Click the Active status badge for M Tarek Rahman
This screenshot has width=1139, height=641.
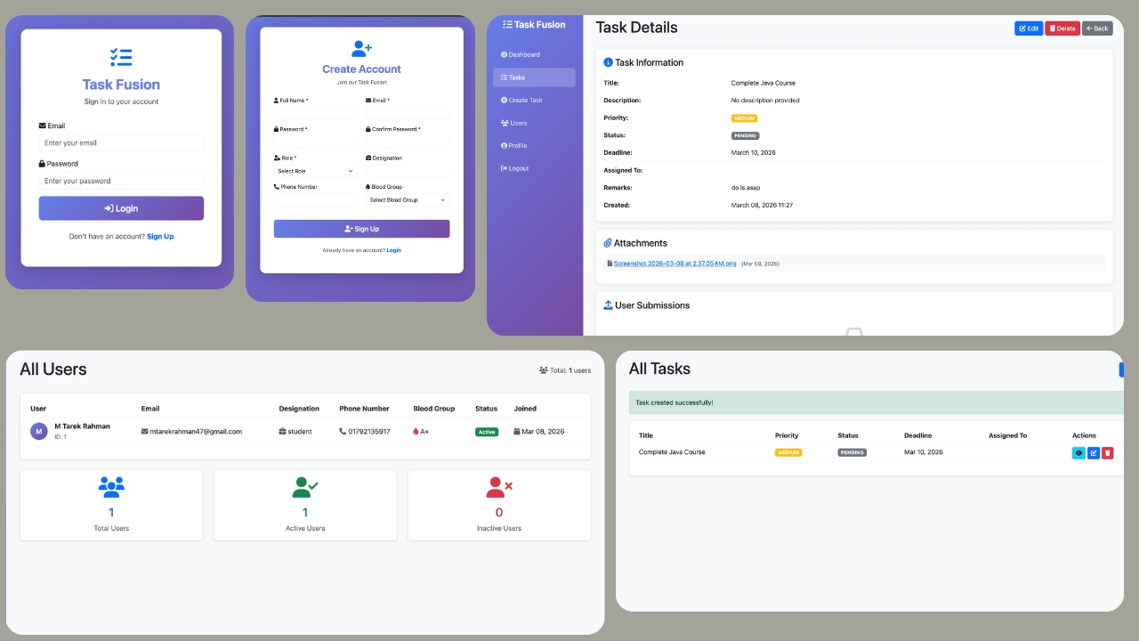tap(486, 431)
